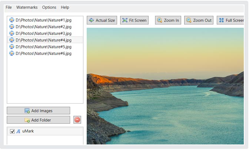Image resolution: width=249 pixels, height=150 pixels.
Task: Click the Full Screen toolbar icon
Action: [x=221, y=20]
